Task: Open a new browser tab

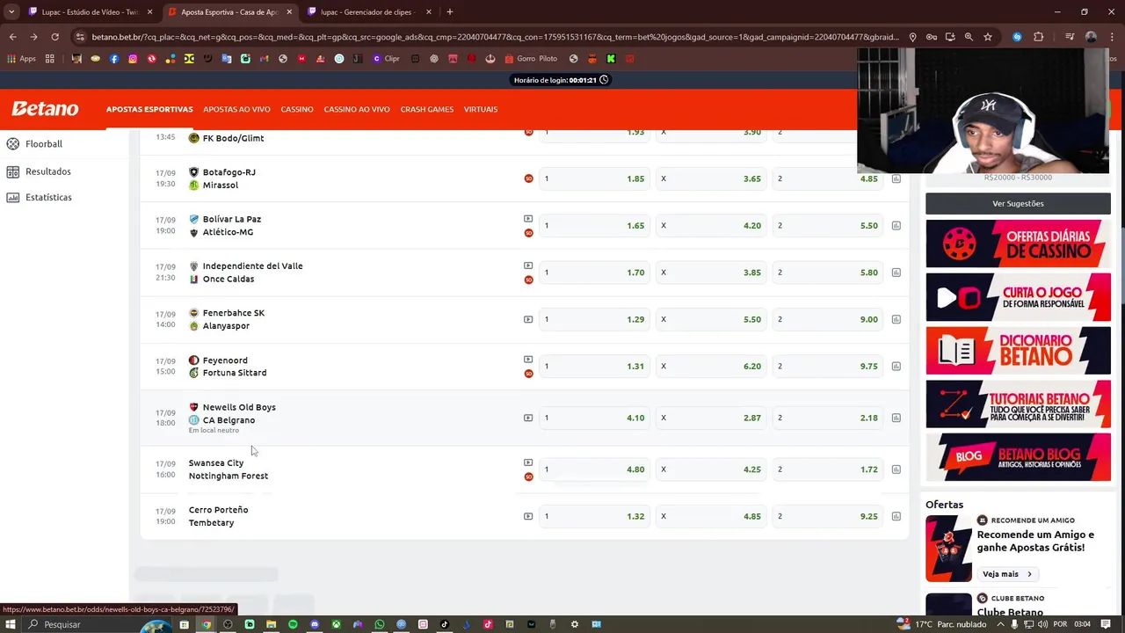Action: click(x=450, y=12)
